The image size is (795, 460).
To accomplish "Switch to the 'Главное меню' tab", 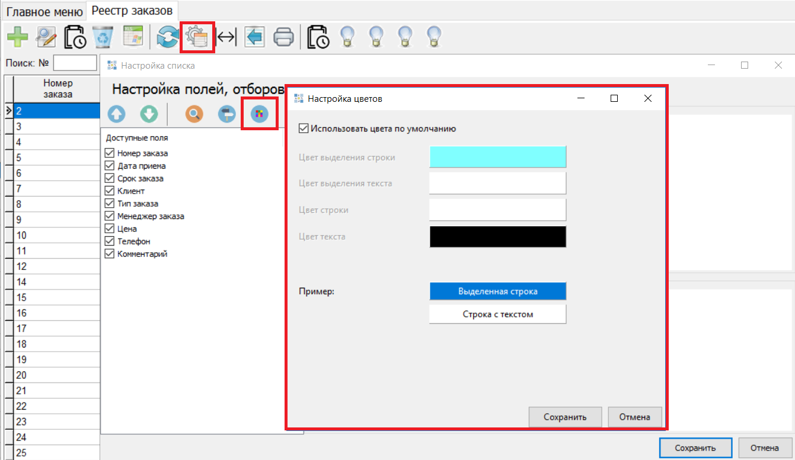I will (44, 10).
